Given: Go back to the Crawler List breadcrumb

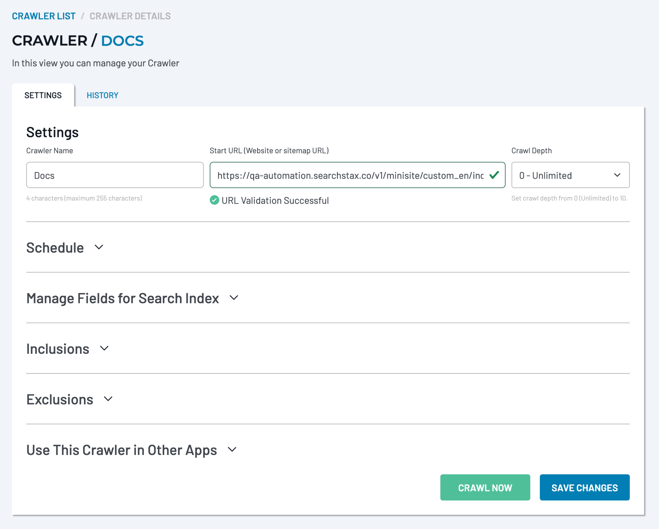Looking at the screenshot, I should coord(43,16).
